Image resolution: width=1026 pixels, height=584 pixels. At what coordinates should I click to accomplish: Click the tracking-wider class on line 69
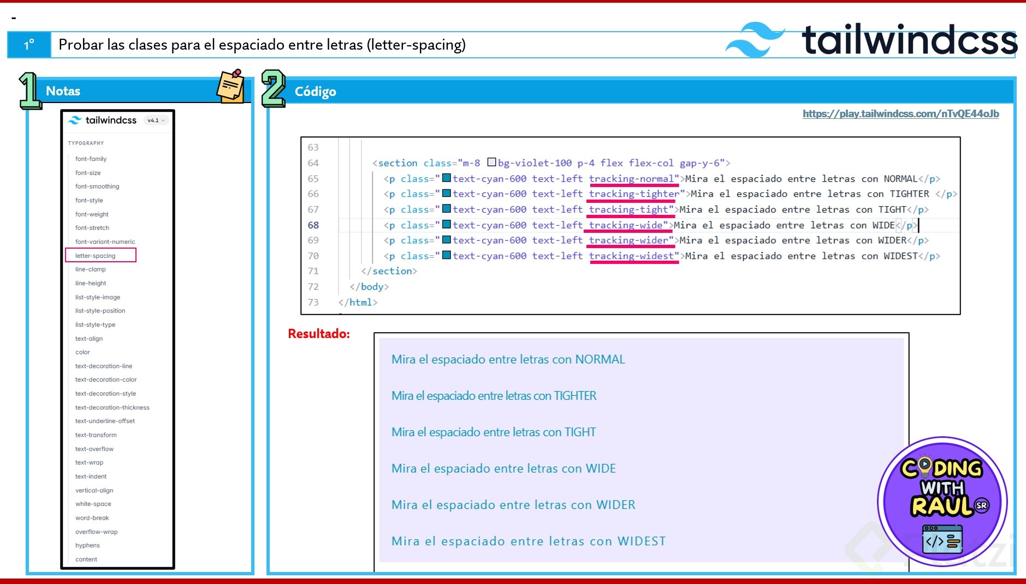click(628, 240)
